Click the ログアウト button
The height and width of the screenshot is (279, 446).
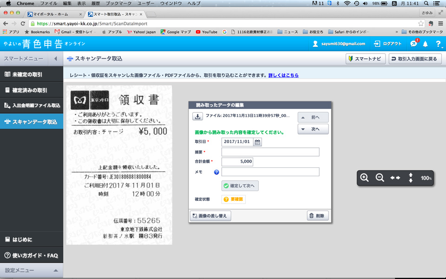pyautogui.click(x=387, y=44)
